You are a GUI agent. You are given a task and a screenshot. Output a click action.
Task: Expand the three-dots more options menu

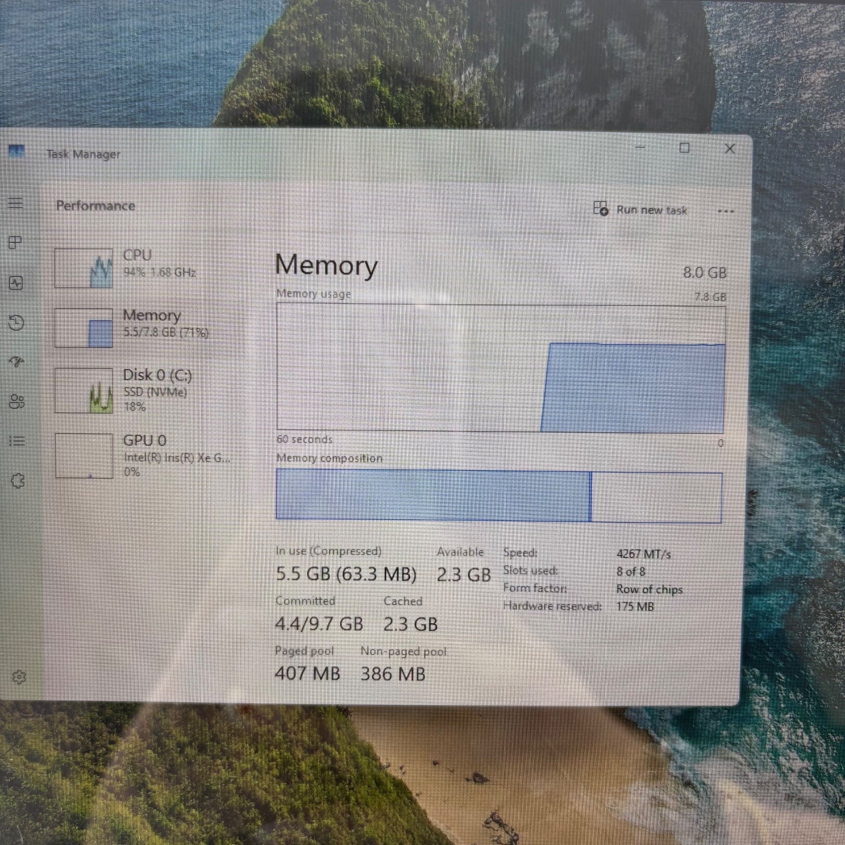coord(726,211)
